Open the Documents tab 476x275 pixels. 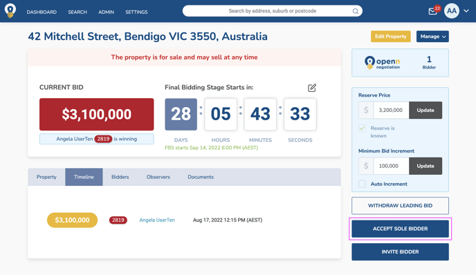coord(201,177)
